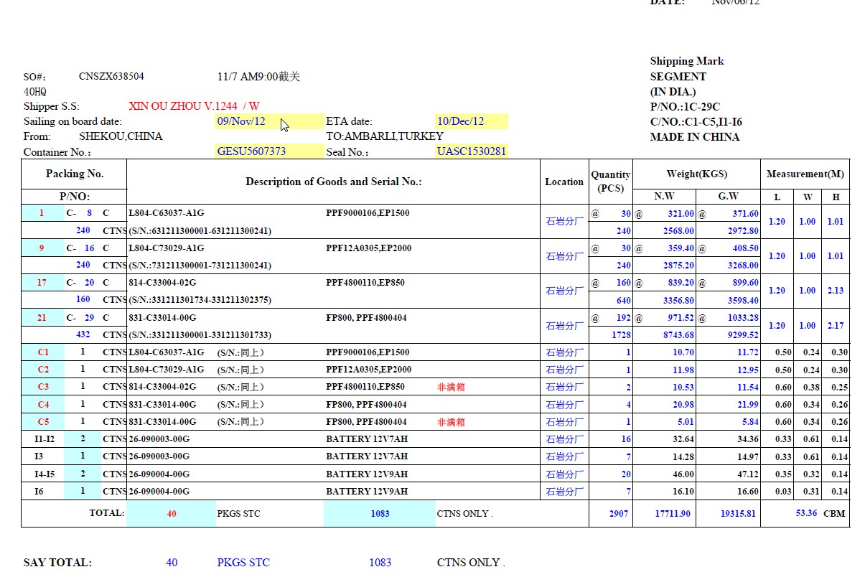Click shipping mark C/NO.:C1-C5,I1-I6
865x572 pixels.
tap(696, 122)
